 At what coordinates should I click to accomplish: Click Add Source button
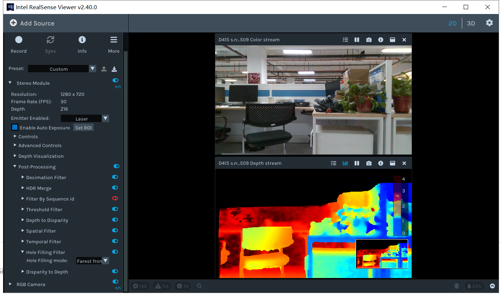tap(32, 23)
